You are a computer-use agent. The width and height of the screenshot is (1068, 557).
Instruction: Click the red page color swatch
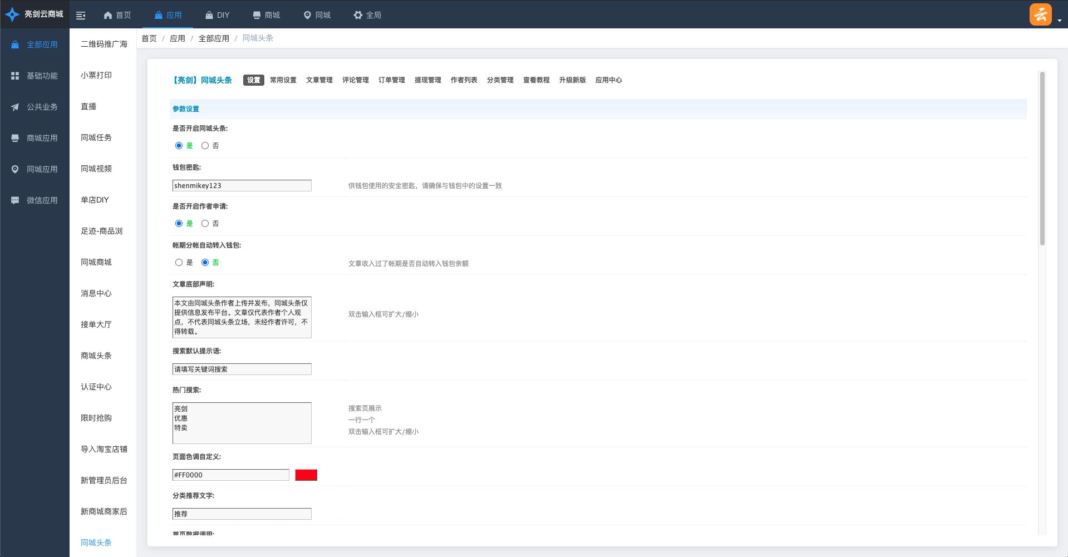[x=306, y=475]
